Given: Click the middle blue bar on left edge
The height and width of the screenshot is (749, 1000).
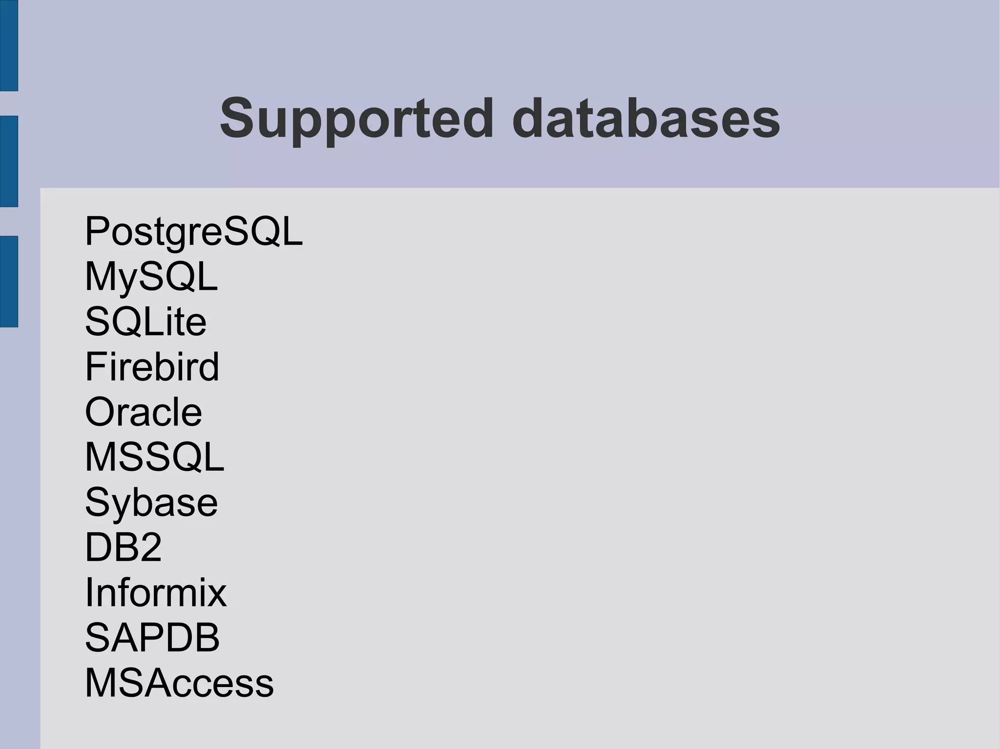Looking at the screenshot, I should [x=9, y=161].
